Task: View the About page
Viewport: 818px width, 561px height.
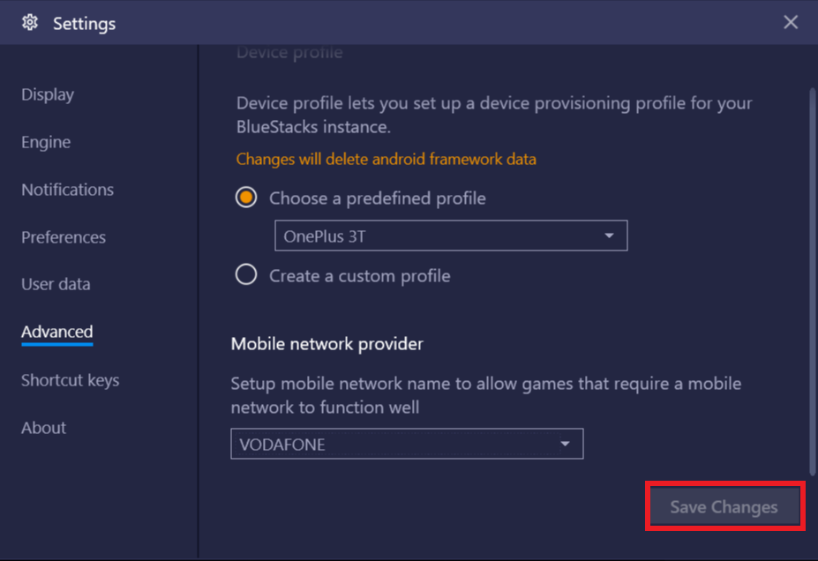Action: pyautogui.click(x=44, y=428)
